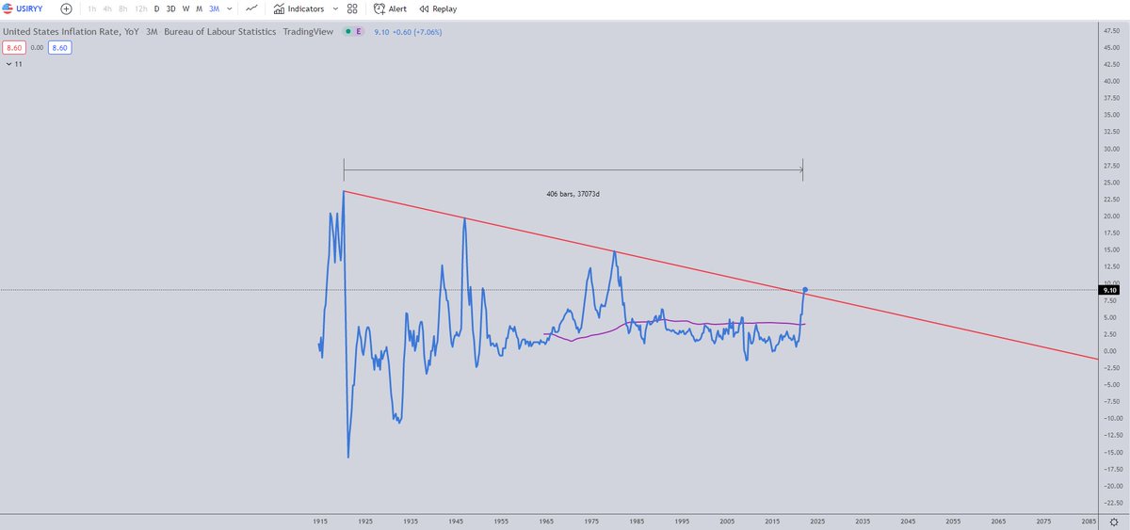Switch to the W weekly timeframe

(x=186, y=8)
